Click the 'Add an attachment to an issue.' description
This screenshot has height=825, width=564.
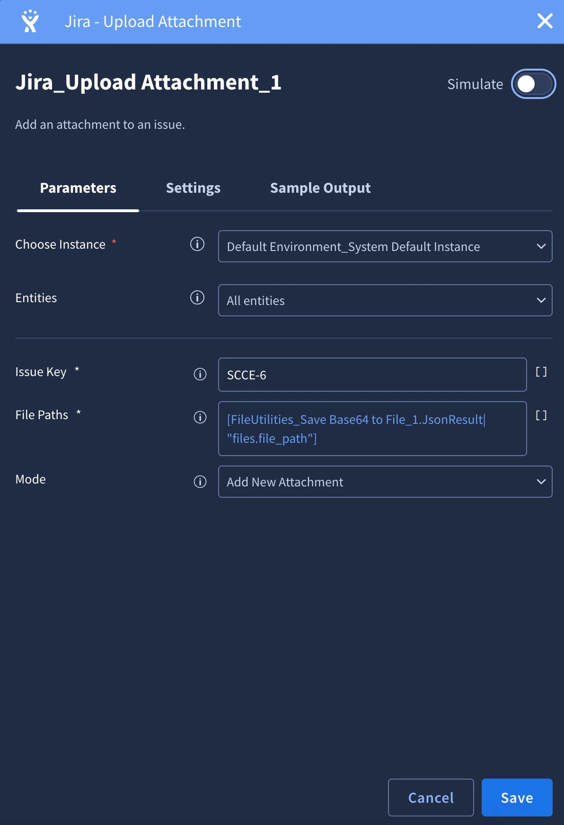click(100, 125)
